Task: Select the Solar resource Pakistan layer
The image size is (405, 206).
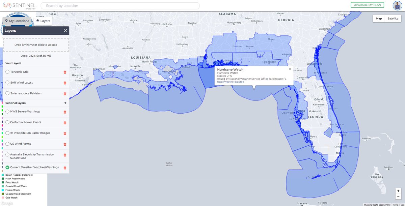Action: (x=7, y=93)
